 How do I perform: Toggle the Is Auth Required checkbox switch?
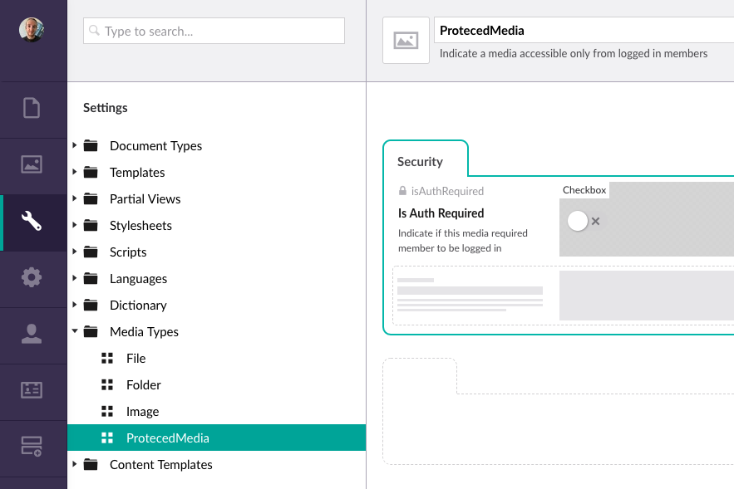(x=584, y=221)
